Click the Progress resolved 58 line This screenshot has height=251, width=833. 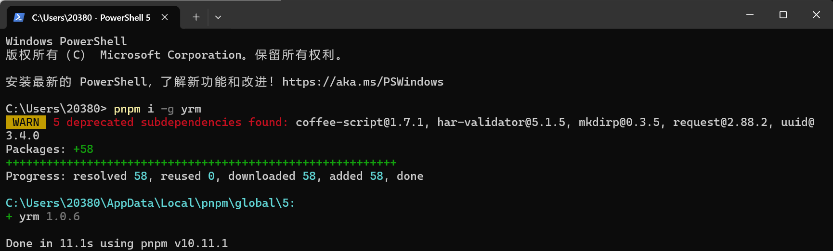(x=215, y=176)
